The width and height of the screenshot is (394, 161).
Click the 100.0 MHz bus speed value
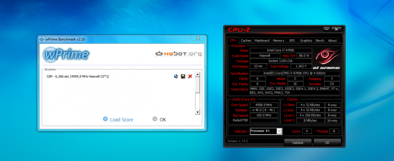[263, 115]
